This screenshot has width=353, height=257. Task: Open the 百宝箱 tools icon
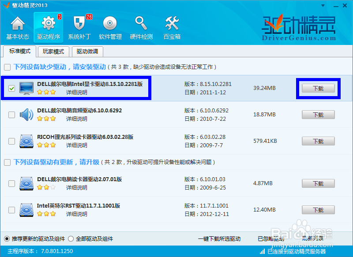pos(172,23)
